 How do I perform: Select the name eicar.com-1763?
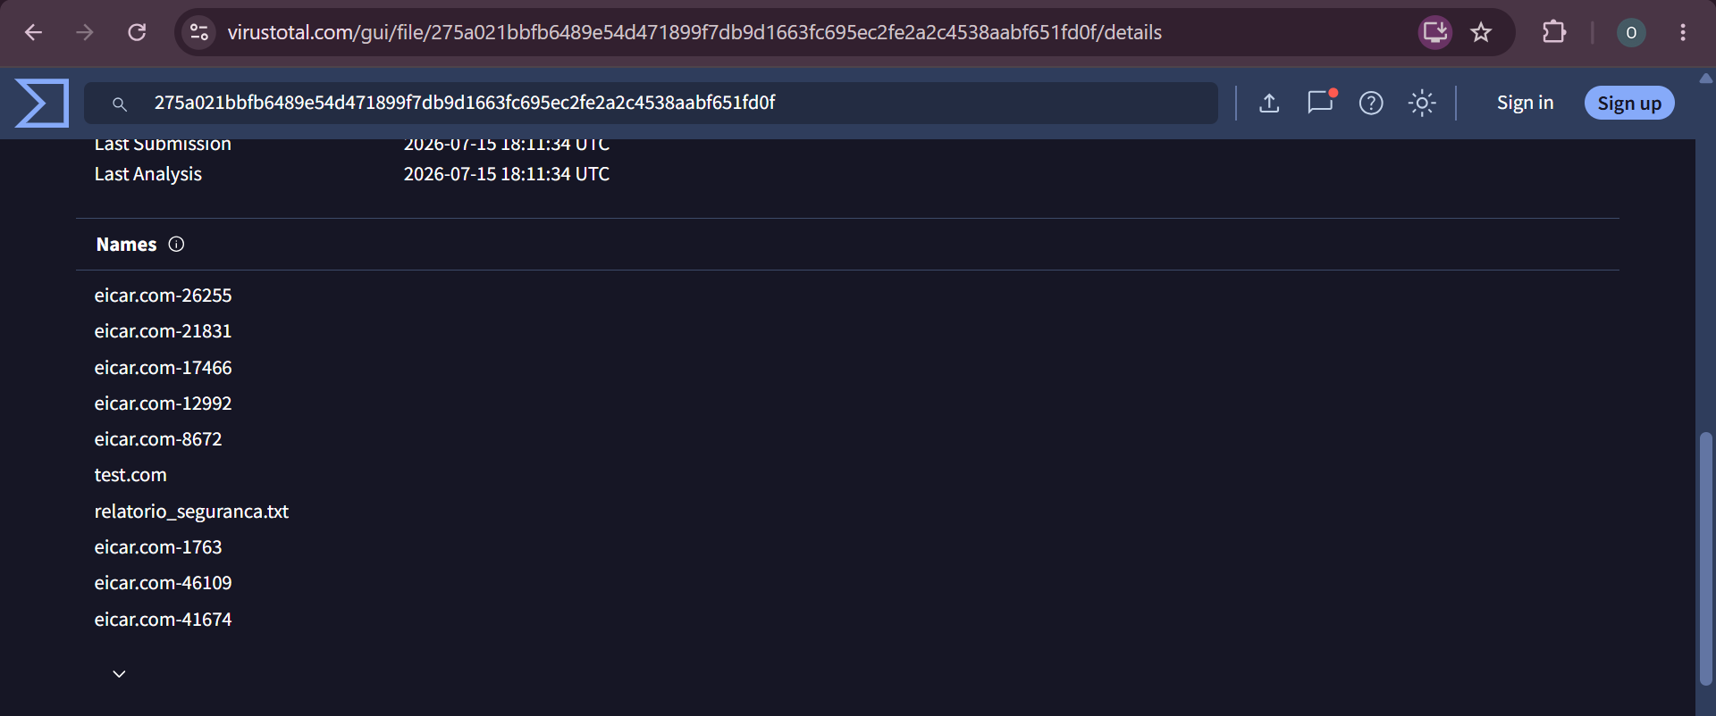tap(158, 547)
